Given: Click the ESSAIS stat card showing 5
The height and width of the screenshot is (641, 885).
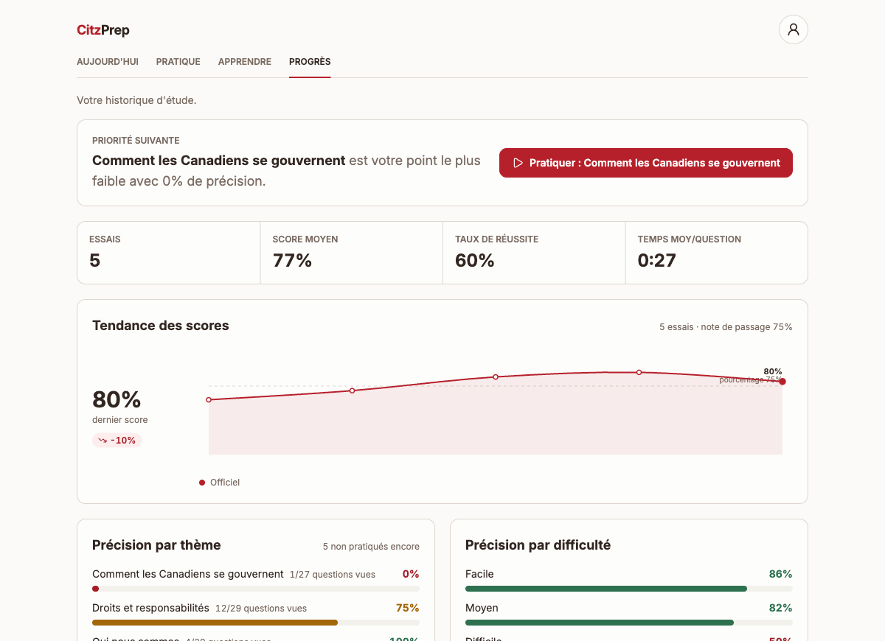Looking at the screenshot, I should [169, 253].
